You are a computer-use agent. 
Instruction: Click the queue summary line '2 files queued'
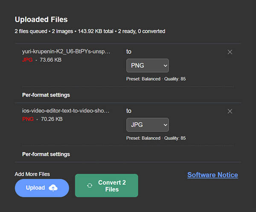[x=90, y=31]
